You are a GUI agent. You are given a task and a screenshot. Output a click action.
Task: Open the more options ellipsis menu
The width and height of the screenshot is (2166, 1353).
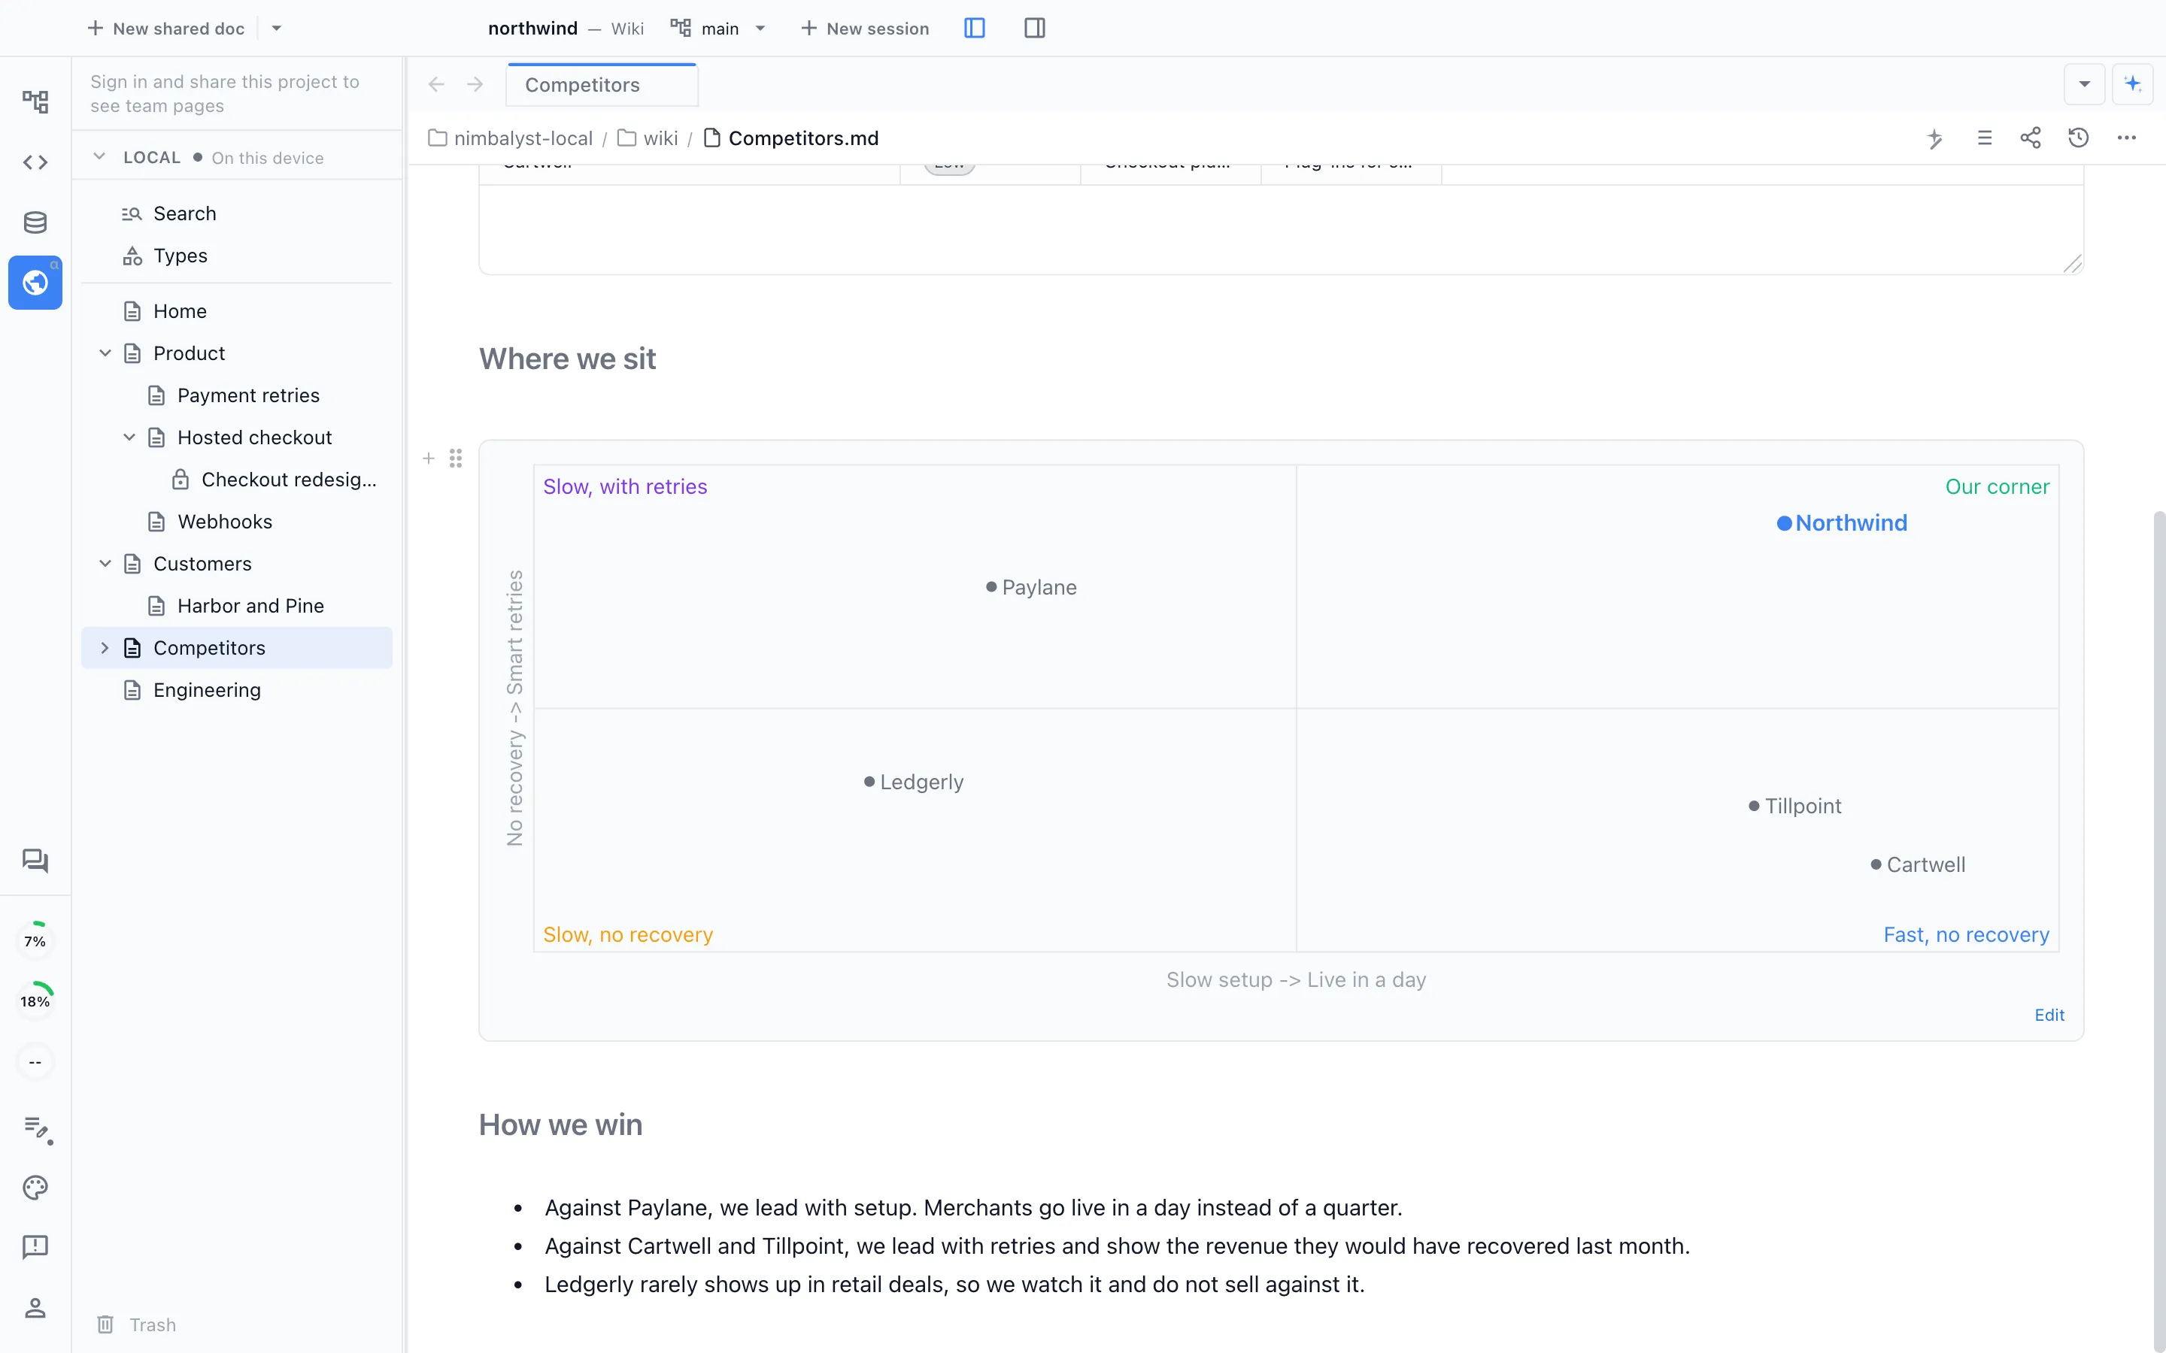click(x=2127, y=138)
